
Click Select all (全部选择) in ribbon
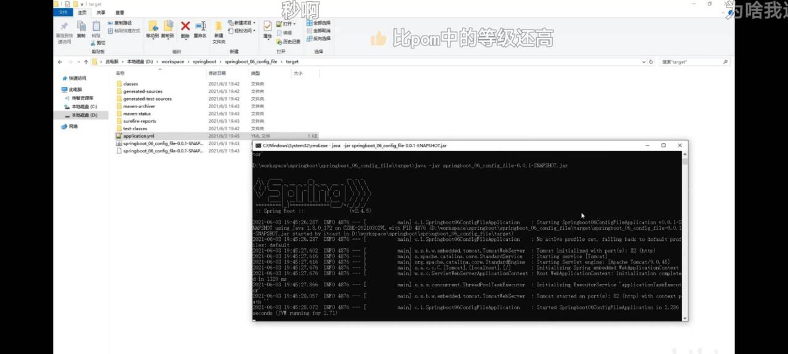coord(318,23)
